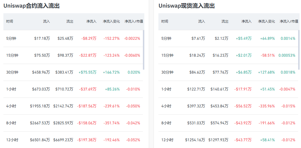Click the 净流入变化 header in the 现货 table
The image size is (301, 148).
[x=266, y=21]
